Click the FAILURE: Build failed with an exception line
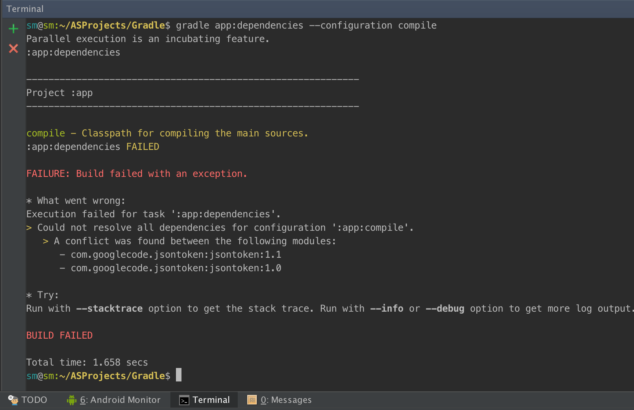The height and width of the screenshot is (410, 634). 137,174
